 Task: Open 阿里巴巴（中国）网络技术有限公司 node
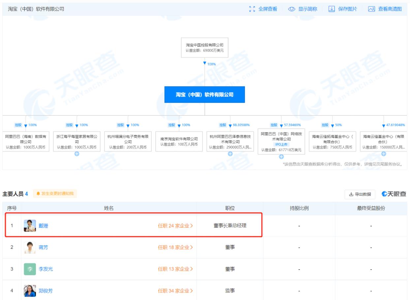pyautogui.click(x=281, y=142)
